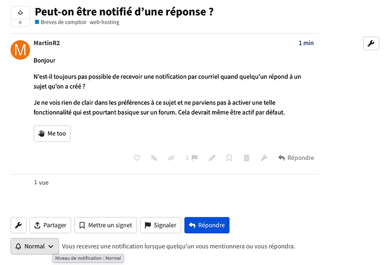Click the translate post icon
The image size is (390, 265).
[x=154, y=158]
